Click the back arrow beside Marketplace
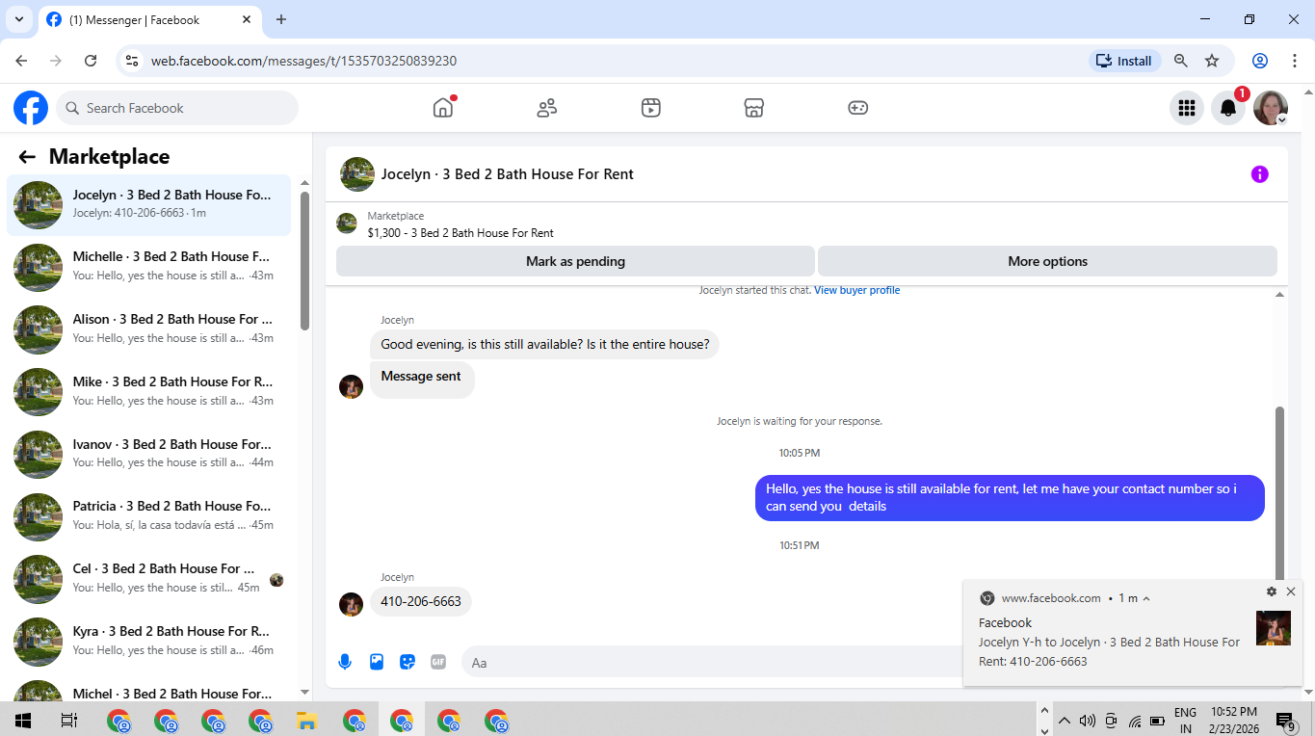This screenshot has height=736, width=1315. pos(27,157)
